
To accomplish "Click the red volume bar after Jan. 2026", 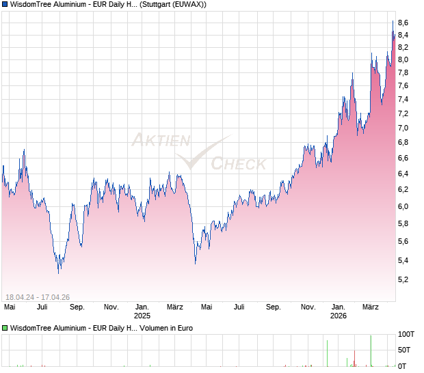I will 354,359.
